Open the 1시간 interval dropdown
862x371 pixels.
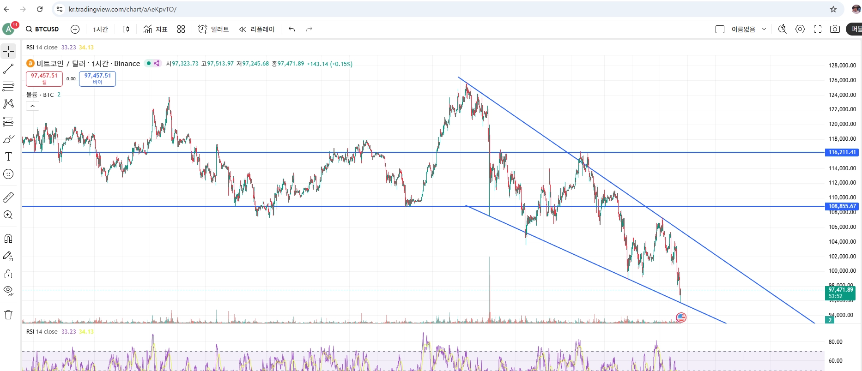100,29
